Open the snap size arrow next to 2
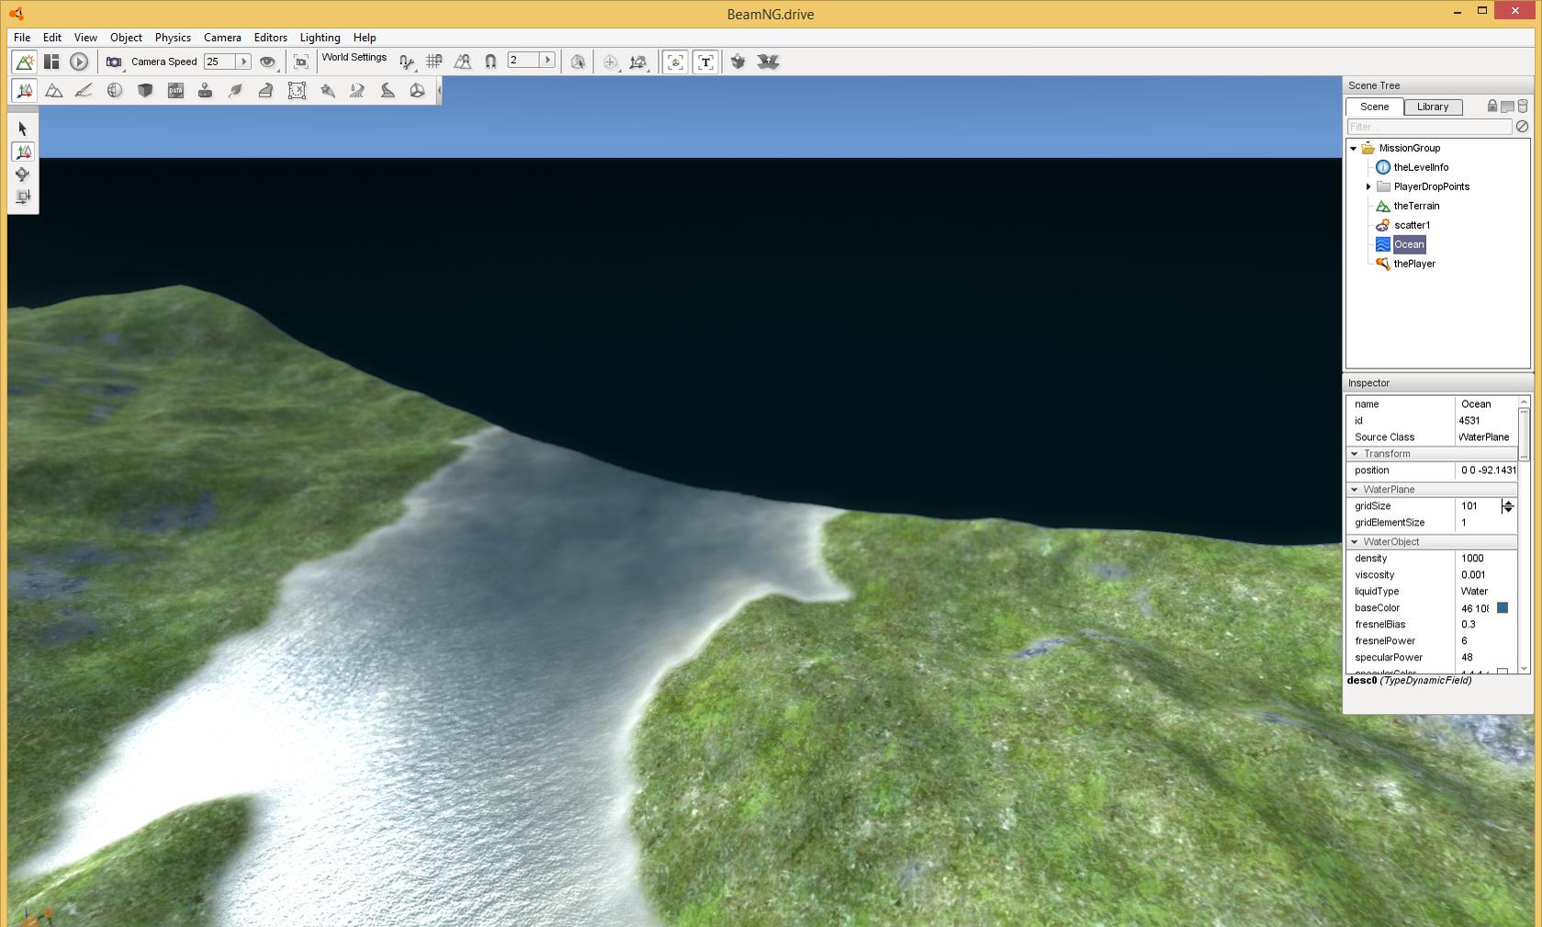 [547, 61]
